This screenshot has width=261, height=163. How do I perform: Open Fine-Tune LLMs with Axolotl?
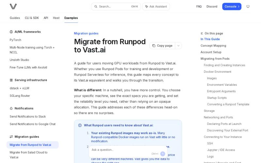pyautogui.click(x=28, y=67)
